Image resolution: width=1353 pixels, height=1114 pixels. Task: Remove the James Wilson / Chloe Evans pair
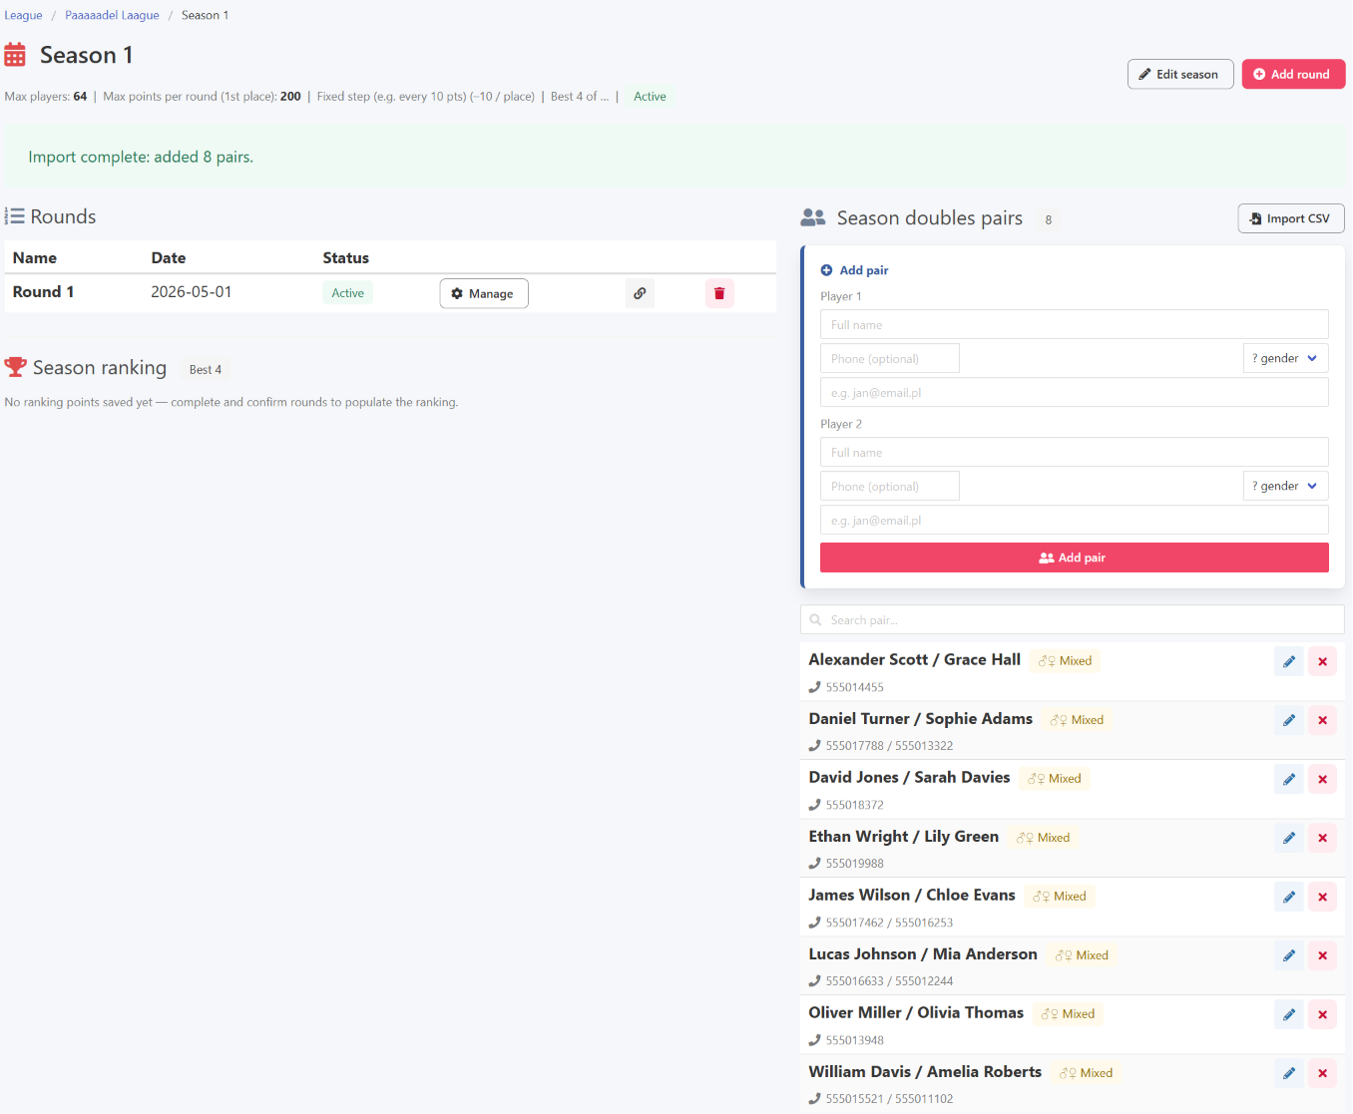coord(1322,897)
